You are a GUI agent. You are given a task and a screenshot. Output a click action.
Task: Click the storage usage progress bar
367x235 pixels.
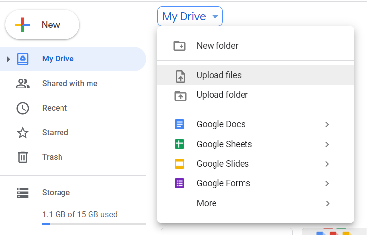point(94,224)
